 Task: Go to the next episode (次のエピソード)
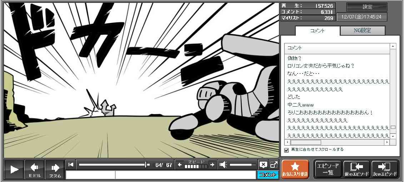click(385, 169)
